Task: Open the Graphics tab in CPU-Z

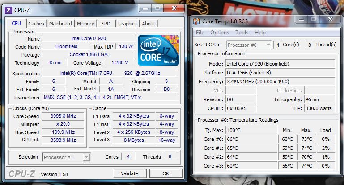Action: [x=127, y=24]
